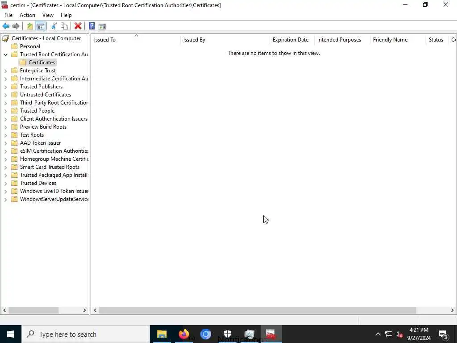Click the certificate list scroll right arrow
457x343 pixels.
click(x=453, y=310)
